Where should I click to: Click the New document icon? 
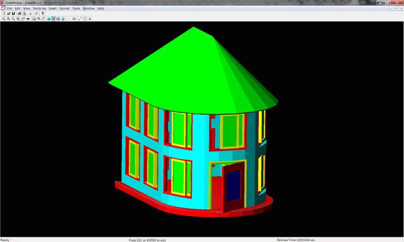4,14
